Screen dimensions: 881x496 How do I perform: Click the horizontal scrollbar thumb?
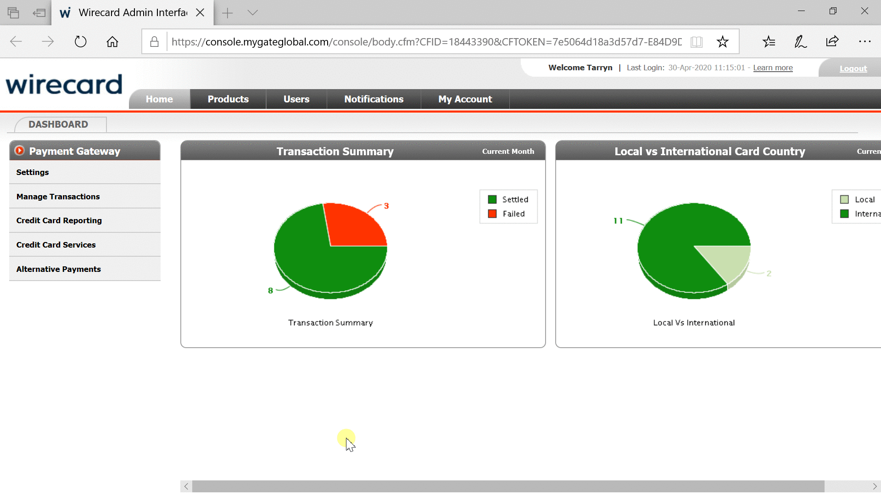[x=508, y=486]
